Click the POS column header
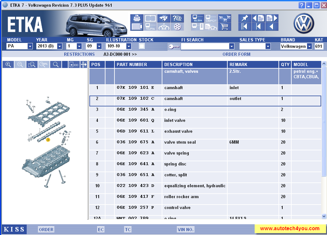The height and width of the screenshot is (235, 327). tap(97, 64)
